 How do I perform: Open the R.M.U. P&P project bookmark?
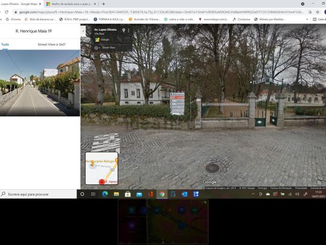74,19
